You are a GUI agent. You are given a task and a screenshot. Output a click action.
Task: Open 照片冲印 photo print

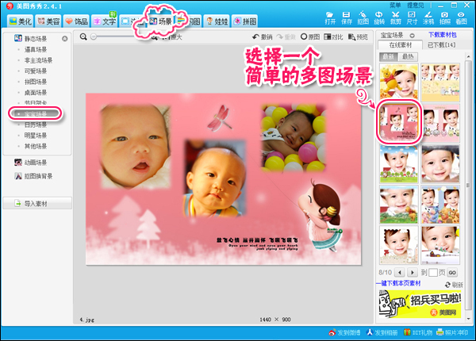point(452,332)
